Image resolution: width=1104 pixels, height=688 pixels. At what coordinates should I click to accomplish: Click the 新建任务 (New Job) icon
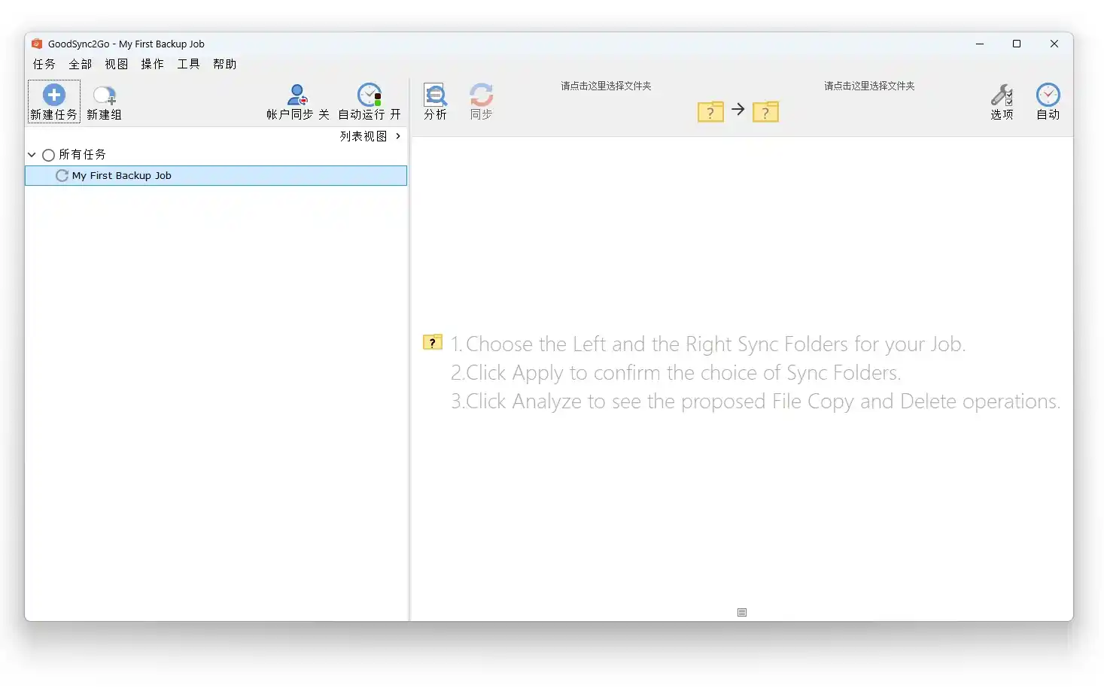[54, 95]
